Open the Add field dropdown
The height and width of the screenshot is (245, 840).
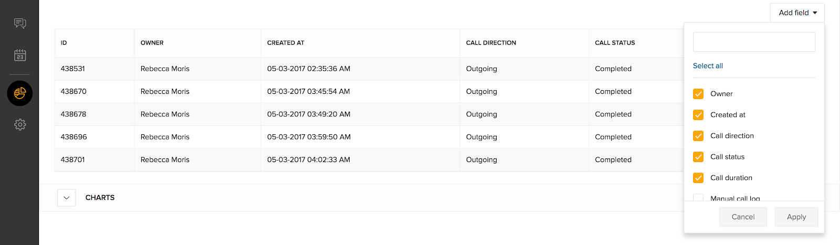point(797,13)
